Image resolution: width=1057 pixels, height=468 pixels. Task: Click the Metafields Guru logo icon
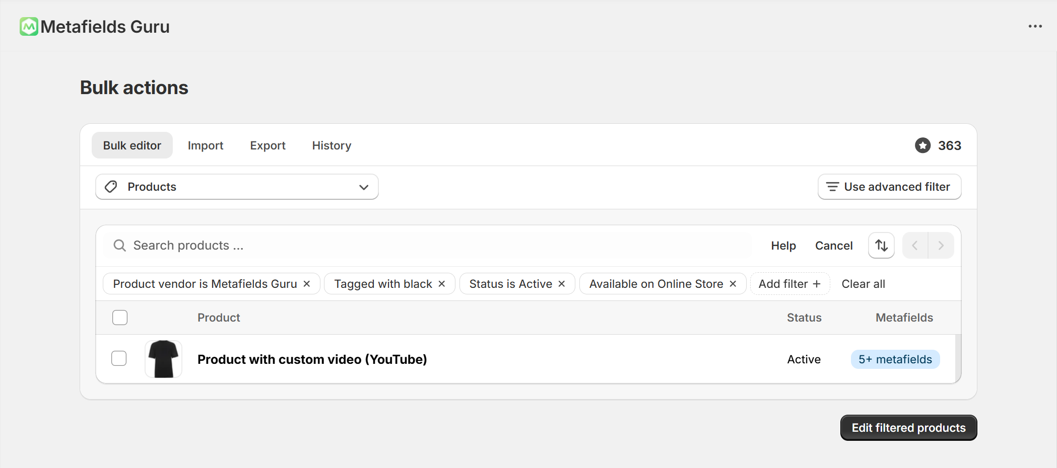point(29,27)
